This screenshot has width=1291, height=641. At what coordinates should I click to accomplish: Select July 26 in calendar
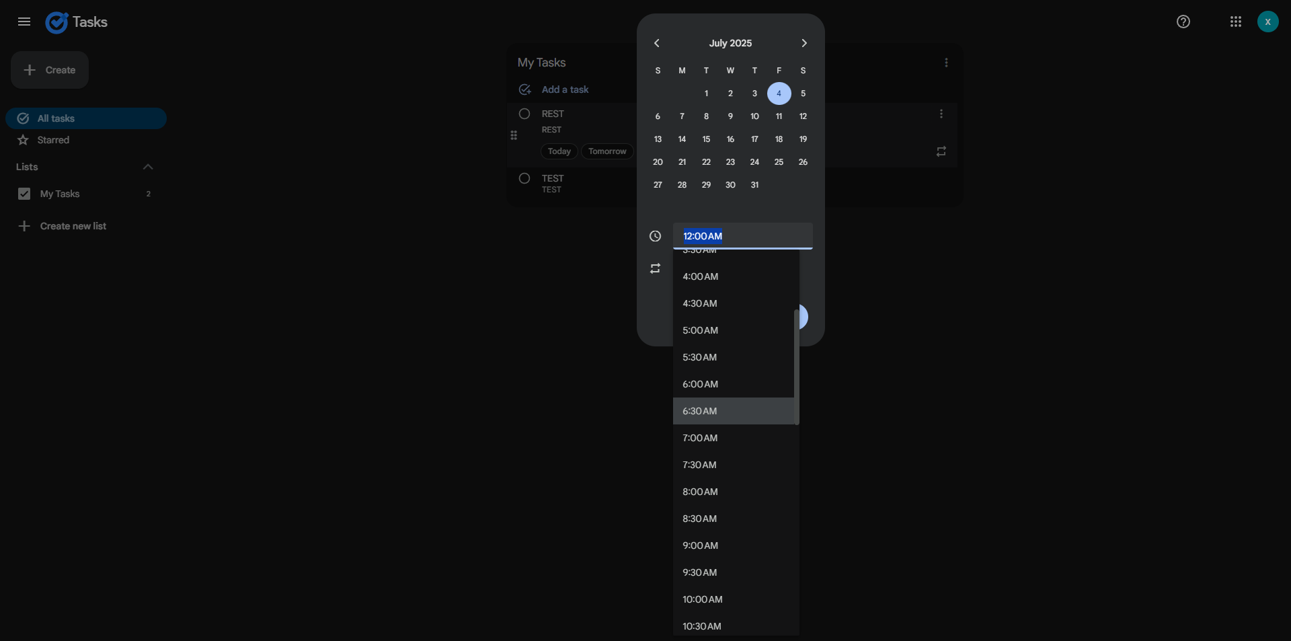coord(803,162)
